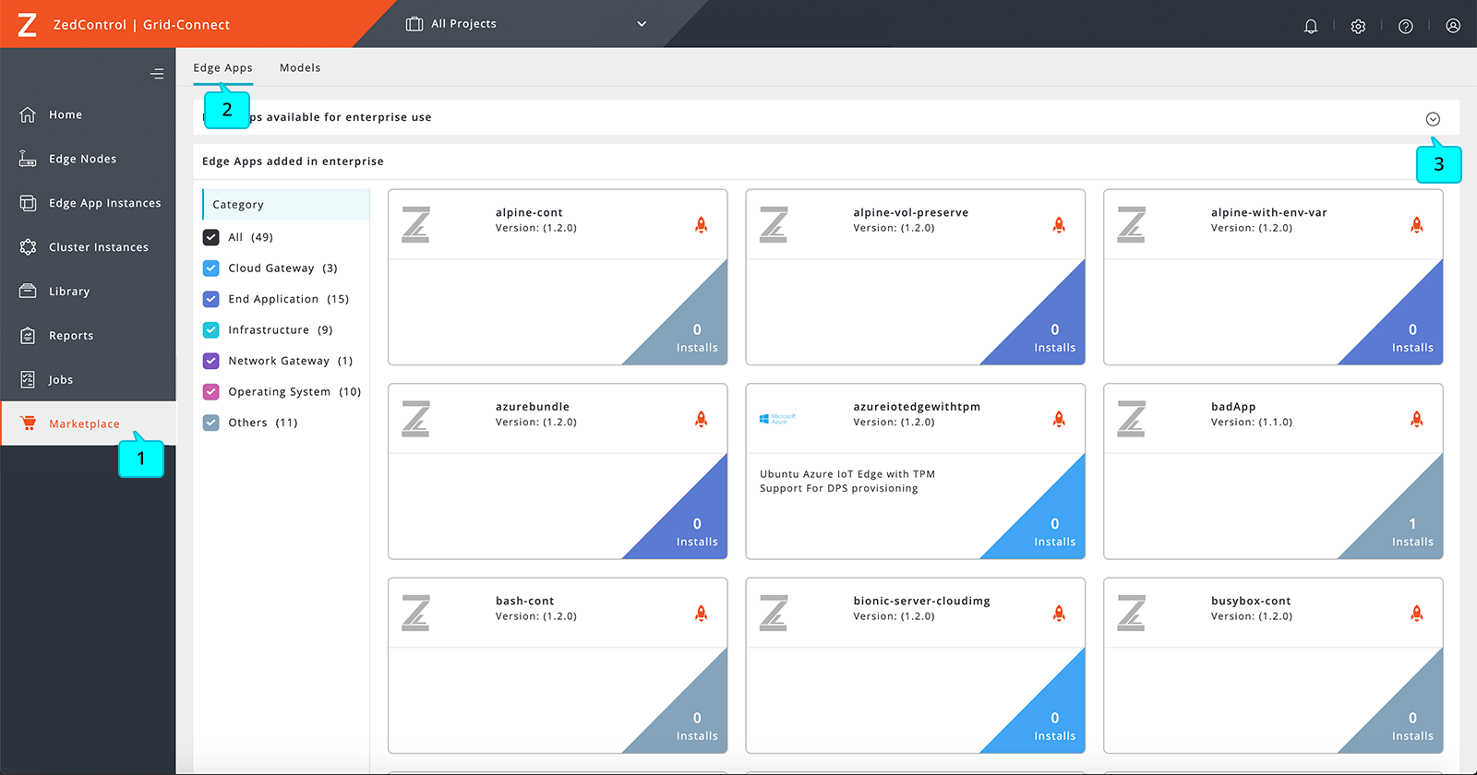Click the Jobs sidebar icon
This screenshot has width=1477, height=775.
click(28, 379)
